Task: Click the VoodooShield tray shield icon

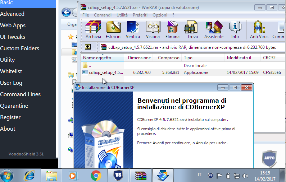Action: [210, 176]
